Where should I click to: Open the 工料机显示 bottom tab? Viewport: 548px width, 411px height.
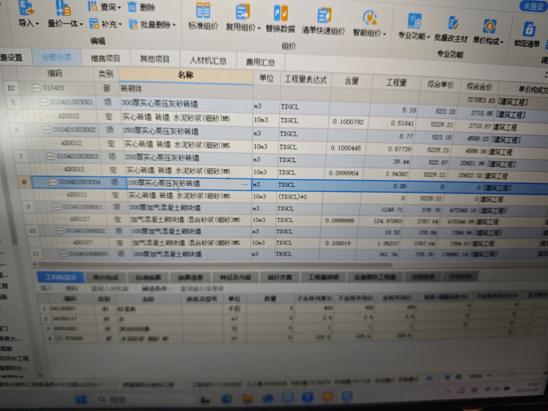click(x=61, y=277)
